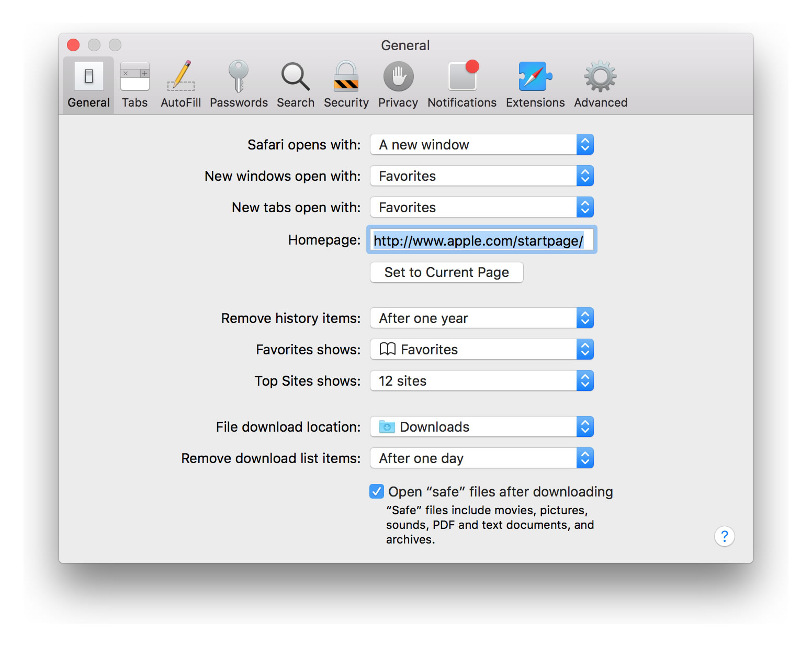Image resolution: width=812 pixels, height=647 pixels.
Task: Toggle Open safe files after downloading
Action: pos(377,491)
